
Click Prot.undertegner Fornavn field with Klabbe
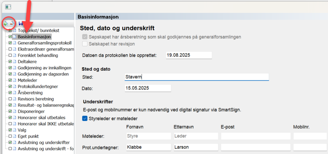[149, 147]
